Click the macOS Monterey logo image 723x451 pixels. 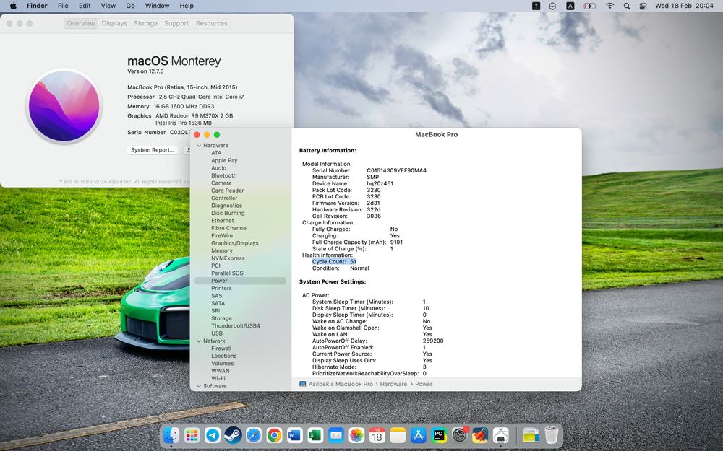[x=64, y=106]
